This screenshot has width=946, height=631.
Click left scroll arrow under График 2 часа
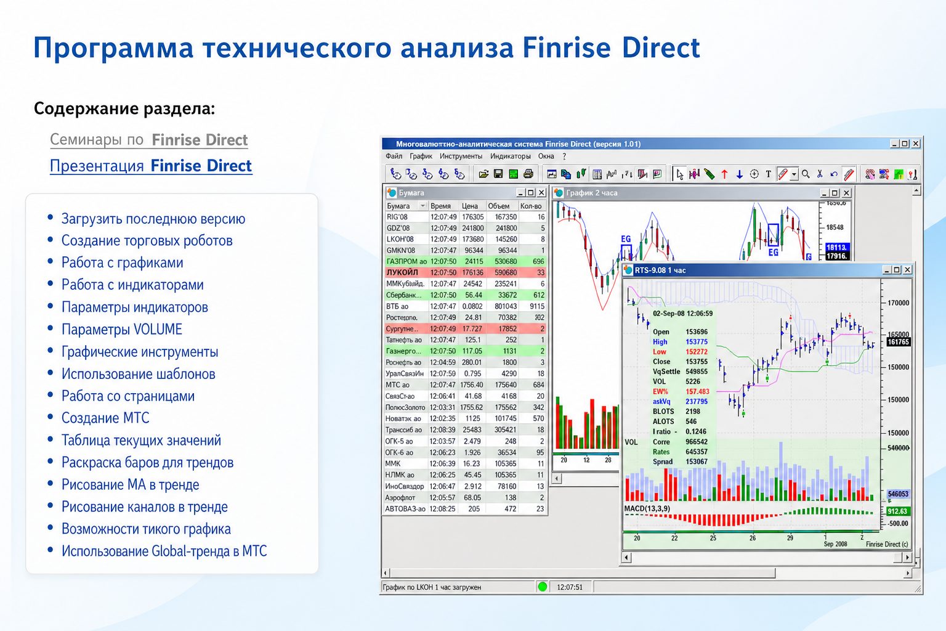[x=557, y=478]
